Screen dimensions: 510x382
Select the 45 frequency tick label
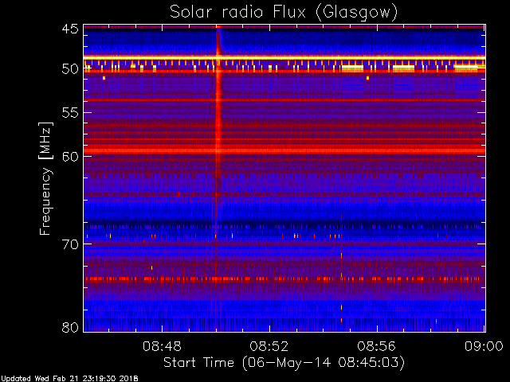click(70, 29)
